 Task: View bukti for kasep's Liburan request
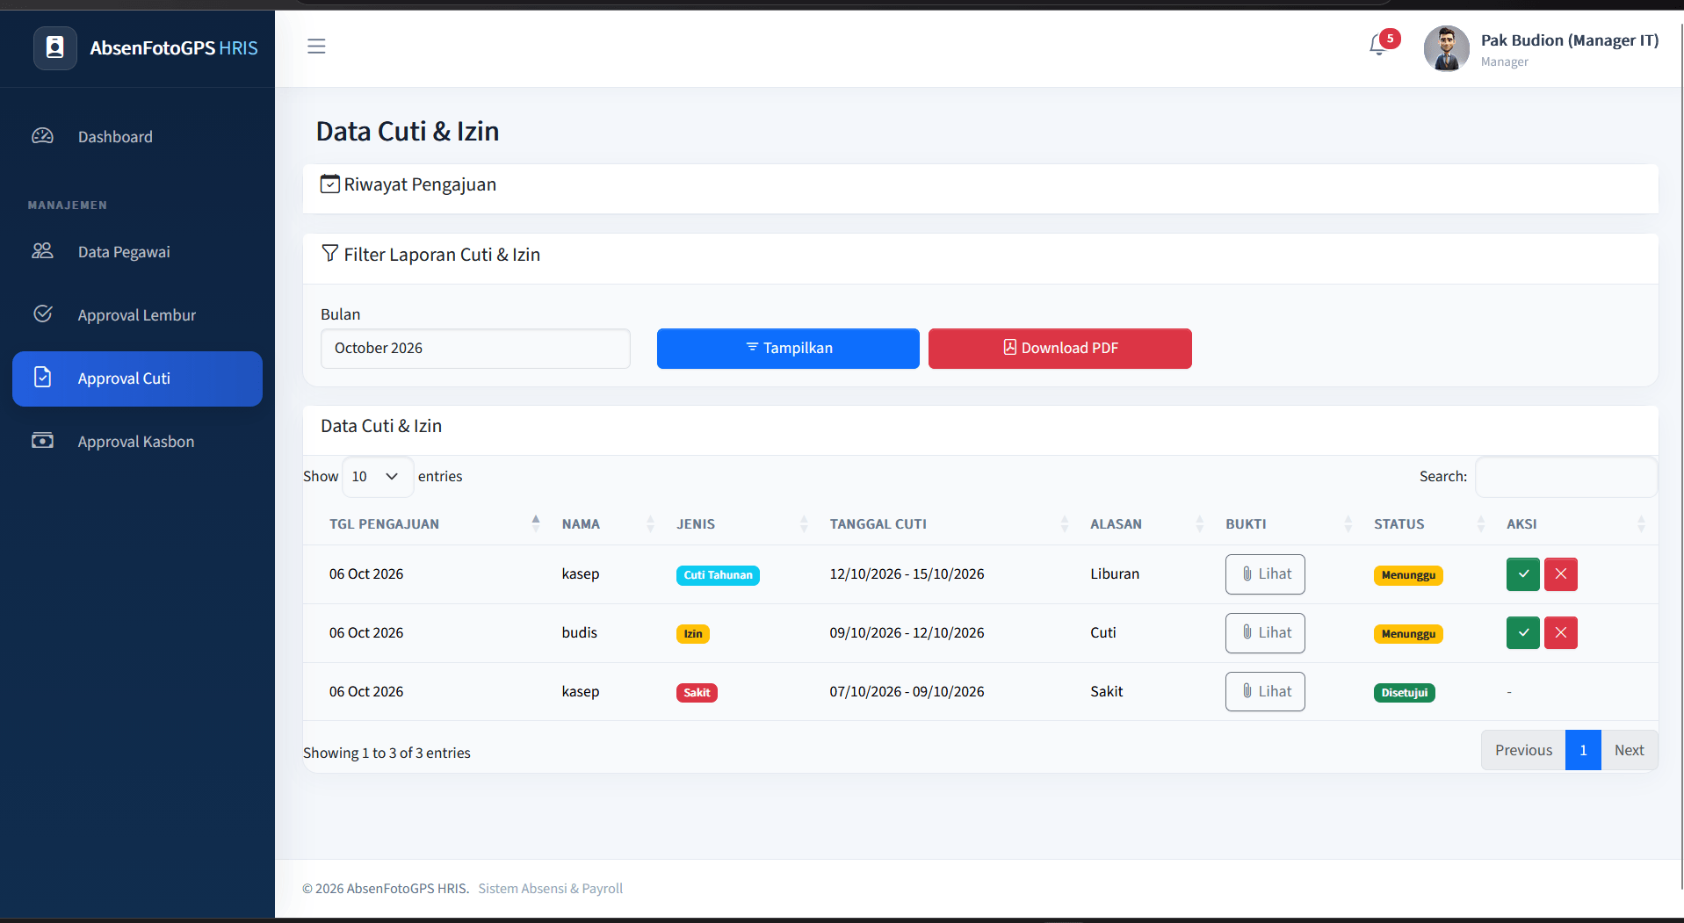click(x=1265, y=574)
